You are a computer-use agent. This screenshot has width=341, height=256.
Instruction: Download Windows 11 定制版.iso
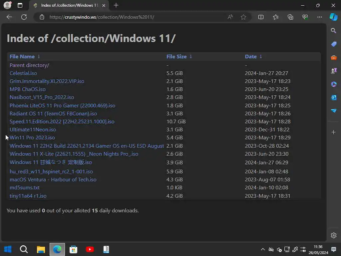[x=51, y=162]
